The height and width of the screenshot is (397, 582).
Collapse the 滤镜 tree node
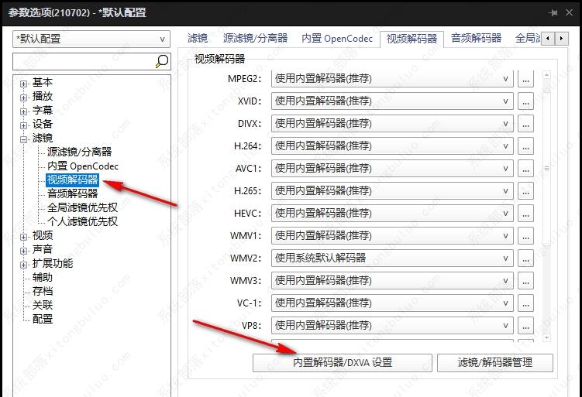click(24, 140)
